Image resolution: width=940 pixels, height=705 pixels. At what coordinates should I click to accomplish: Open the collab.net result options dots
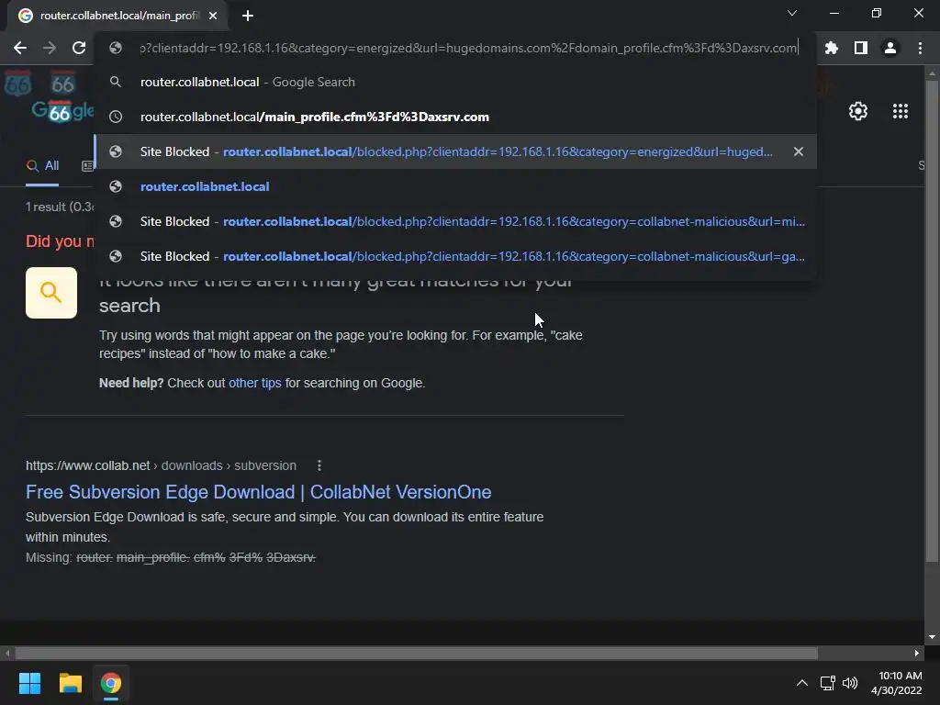[319, 465]
